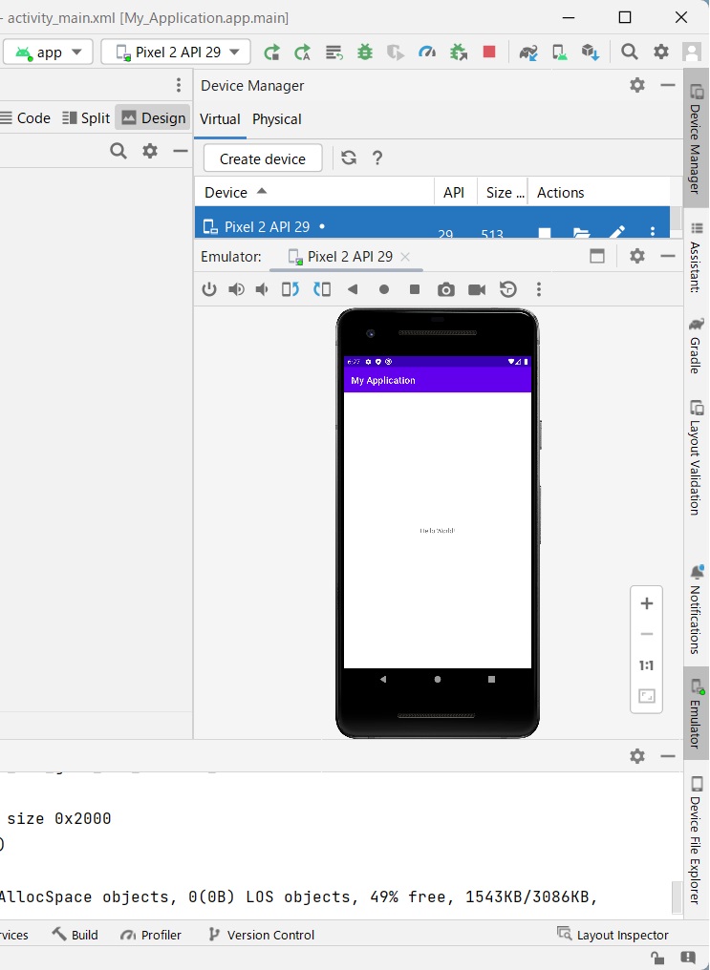Switch editor to Code view
This screenshot has height=970, width=710.
26,118
